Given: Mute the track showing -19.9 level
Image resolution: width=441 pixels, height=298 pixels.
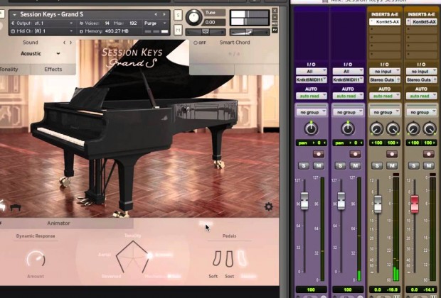Looking at the screenshot, I should click(x=392, y=165).
